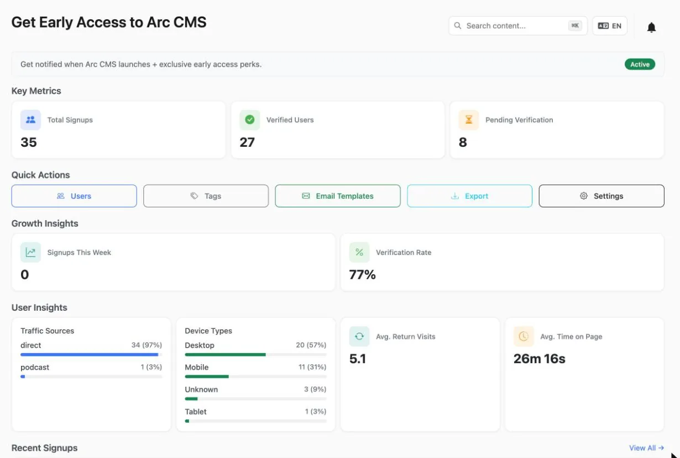Click the Avg. Time on Page clock icon

click(524, 336)
